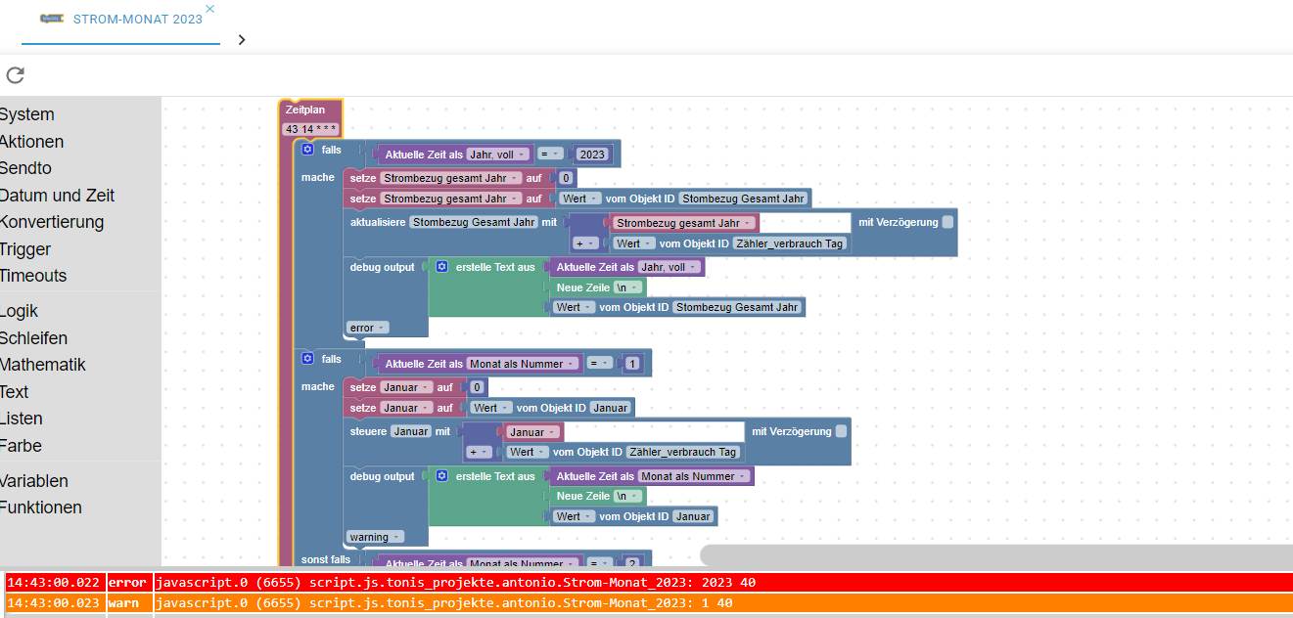1293x618 pixels.
Task: Open the Mathematik category
Action: pyautogui.click(x=43, y=365)
